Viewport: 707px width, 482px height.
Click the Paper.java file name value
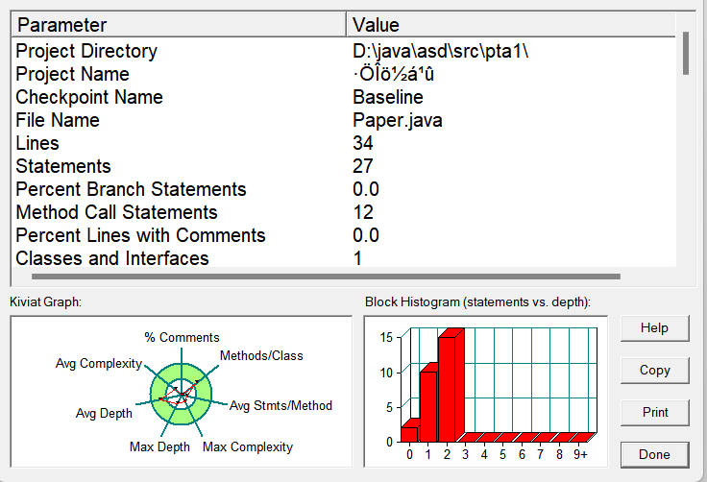[x=398, y=120]
